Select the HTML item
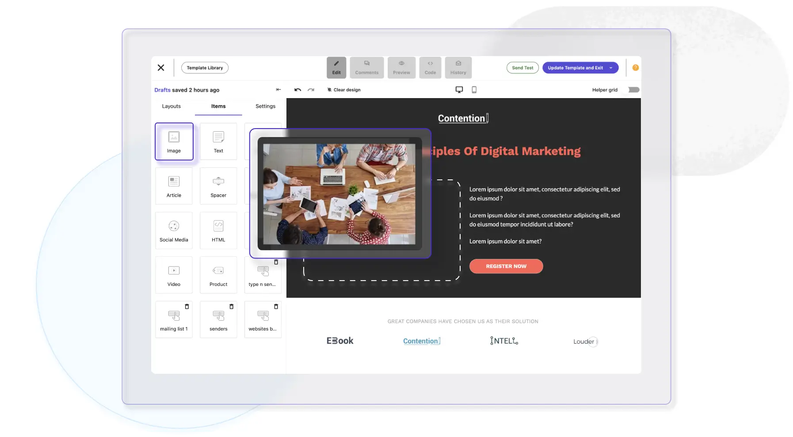This screenshot has width=793, height=437. point(218,231)
